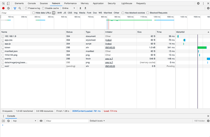
Task: Filter requests by XHR type
Action: (59, 13)
